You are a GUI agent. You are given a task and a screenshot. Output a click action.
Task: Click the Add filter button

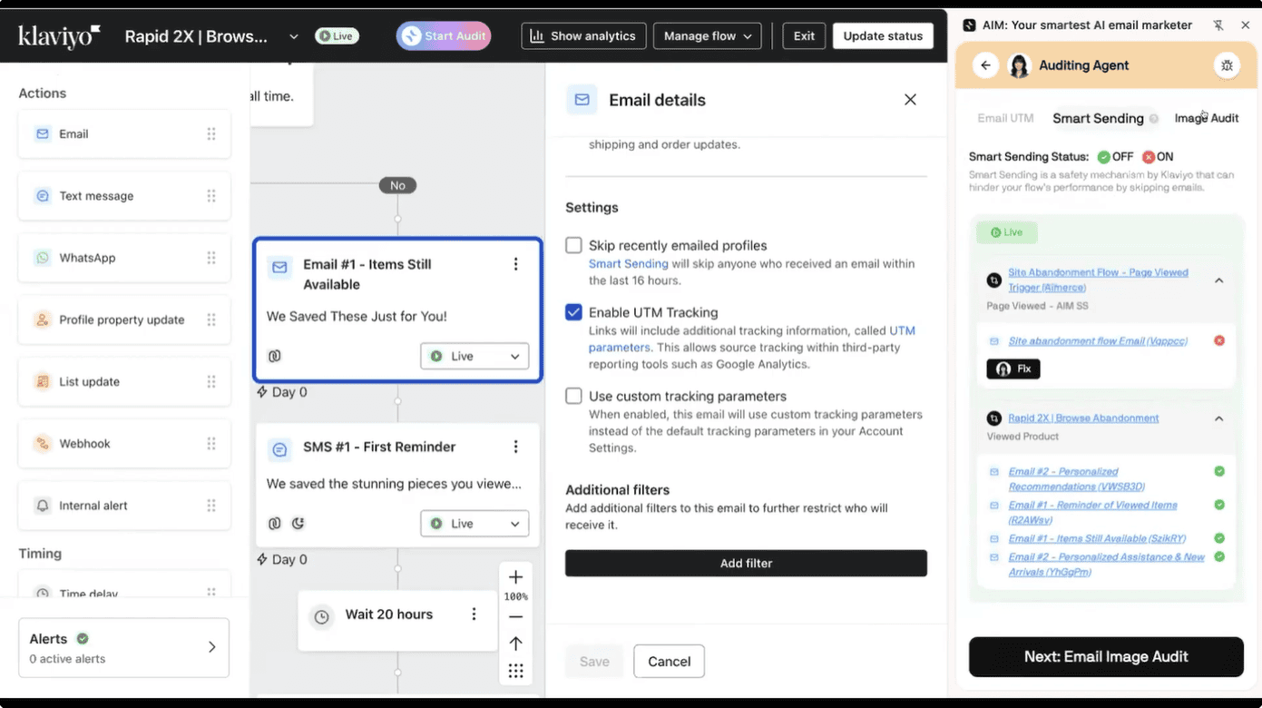tap(746, 563)
